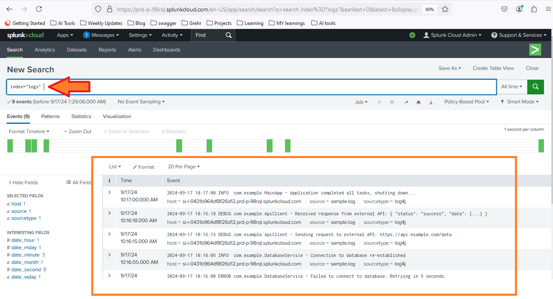Click the browser URL address bar
This screenshot has height=299, width=553.
[x=268, y=9]
